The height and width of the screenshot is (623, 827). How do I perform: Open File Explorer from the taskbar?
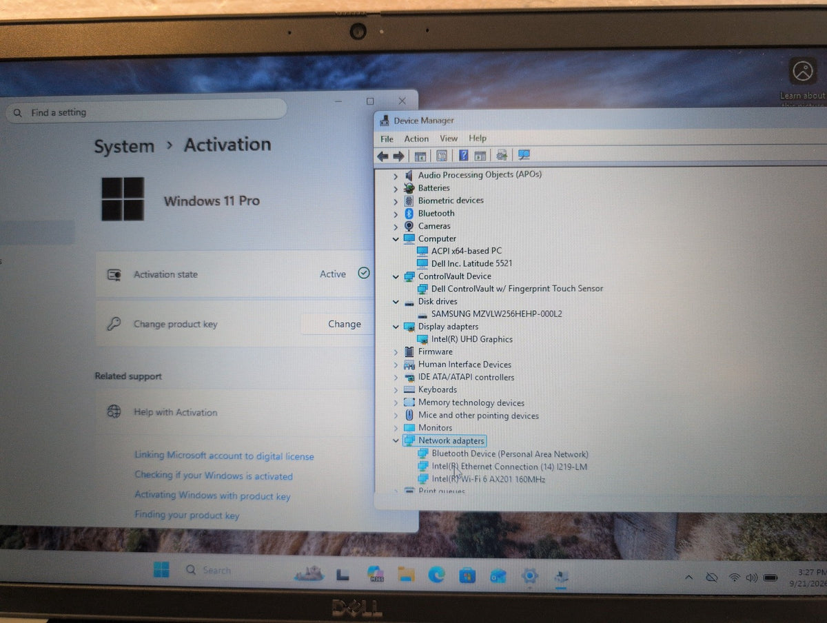coord(406,574)
